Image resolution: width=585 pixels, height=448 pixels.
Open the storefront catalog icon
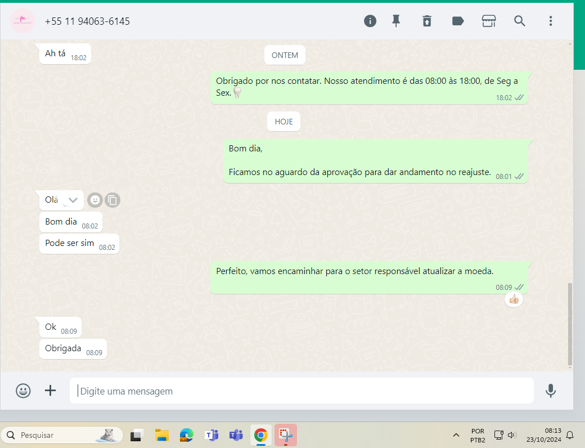click(x=489, y=21)
